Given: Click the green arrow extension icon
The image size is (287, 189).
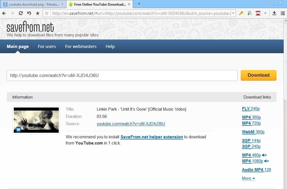Looking at the screenshot, I should click(250, 13).
